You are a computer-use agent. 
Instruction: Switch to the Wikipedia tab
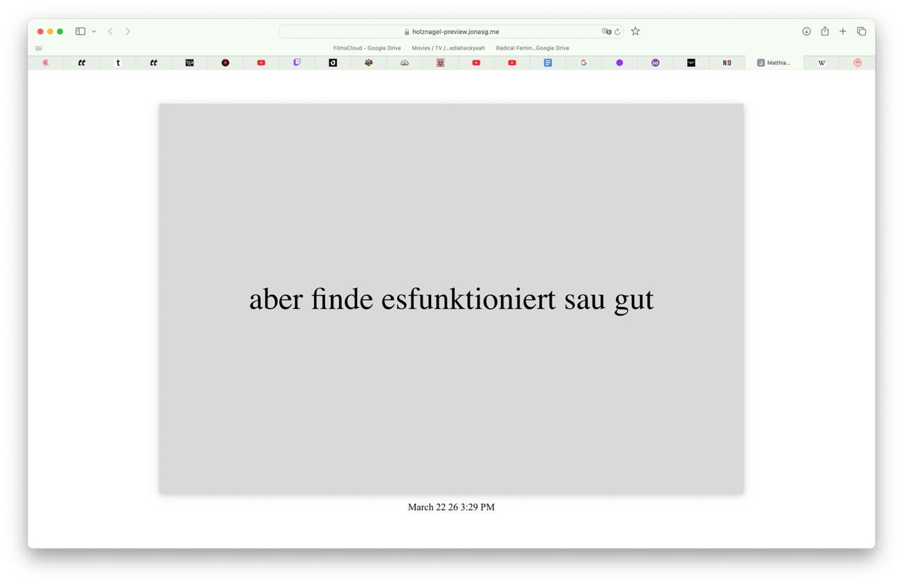(822, 63)
